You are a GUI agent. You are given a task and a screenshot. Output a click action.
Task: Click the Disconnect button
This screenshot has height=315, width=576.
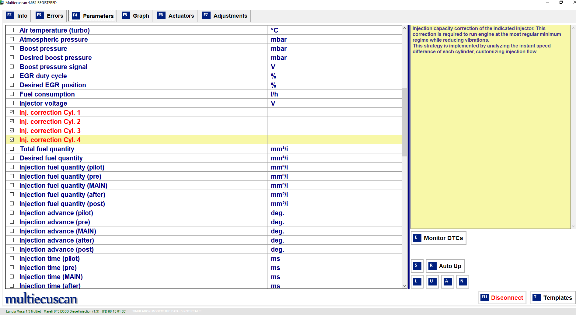click(502, 298)
